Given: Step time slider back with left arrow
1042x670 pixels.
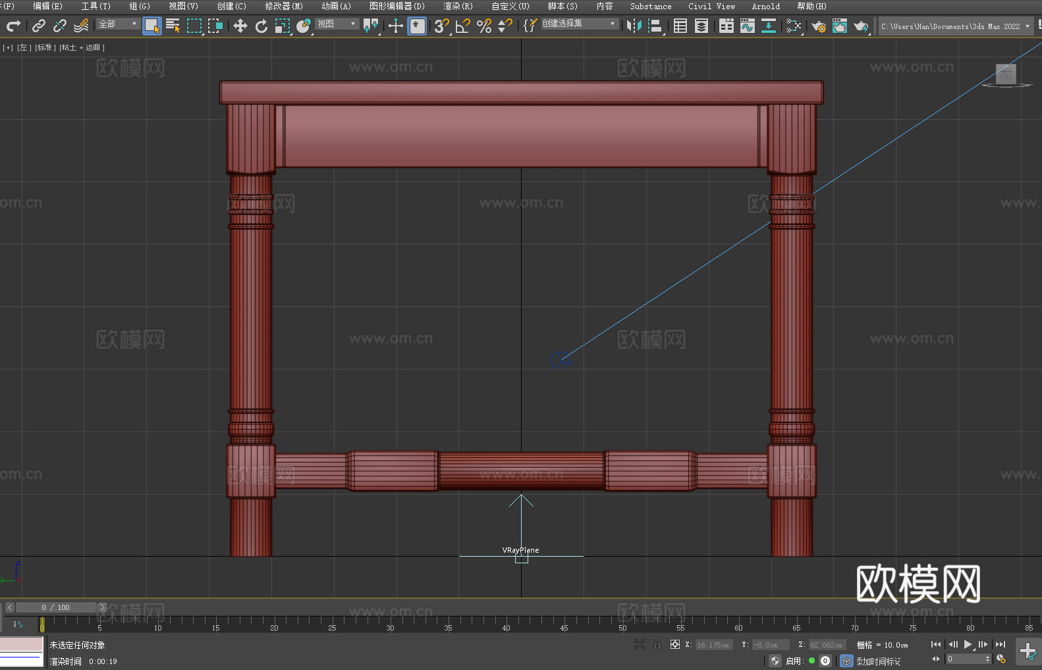Looking at the screenshot, I should click(10, 607).
